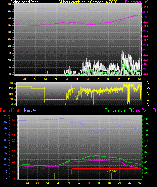This screenshot has width=157, height=187.
Task: Click the 0.1 value on the red rainfall axis
Action: coord(14,173)
